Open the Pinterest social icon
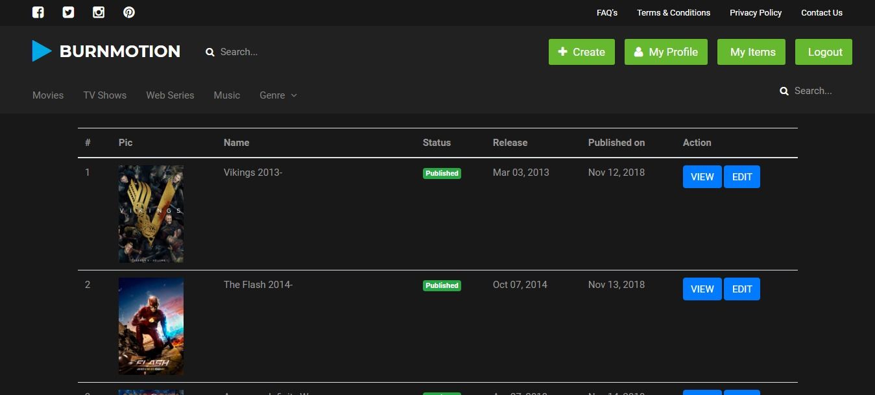This screenshot has height=395, width=875. [x=129, y=12]
